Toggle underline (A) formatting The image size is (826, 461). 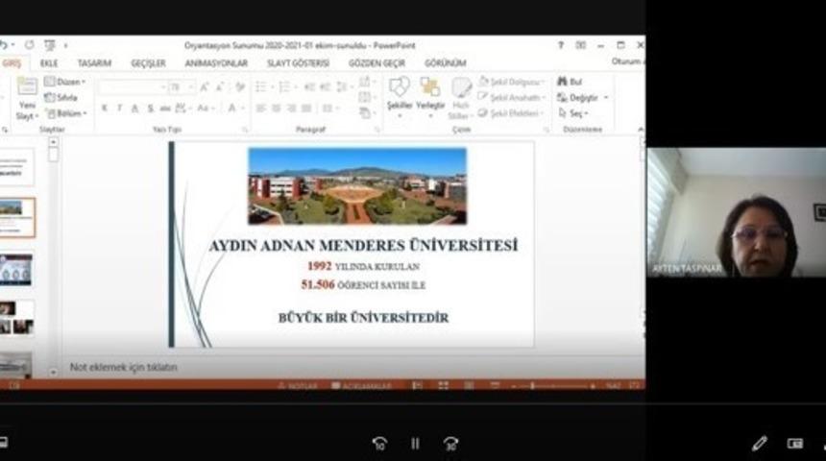pos(134,109)
